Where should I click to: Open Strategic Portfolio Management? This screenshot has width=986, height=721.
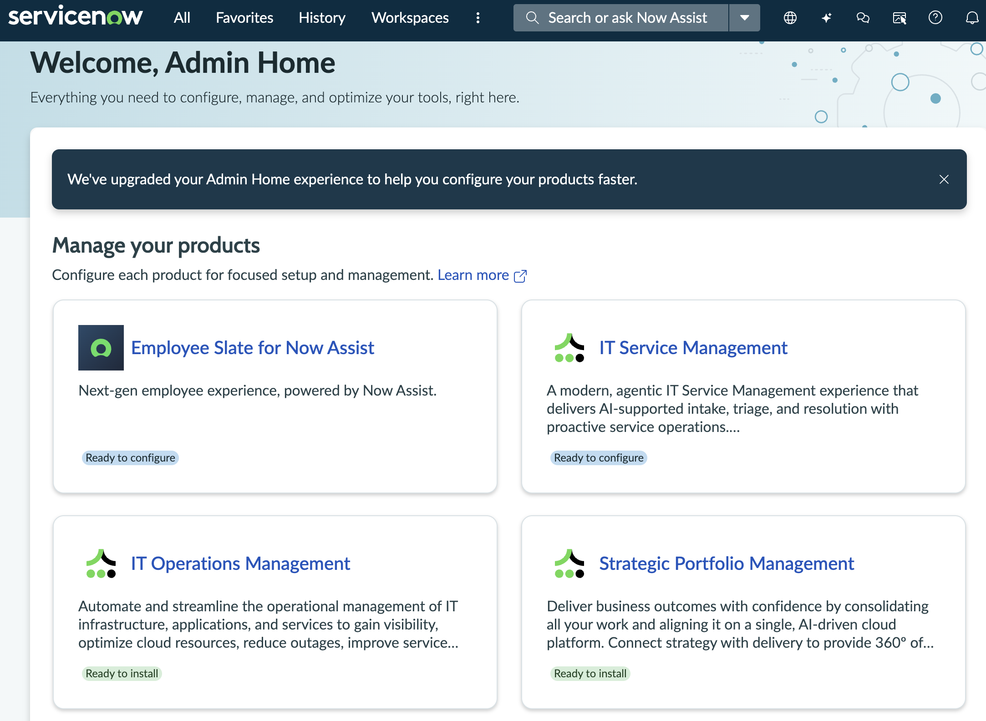pyautogui.click(x=727, y=564)
